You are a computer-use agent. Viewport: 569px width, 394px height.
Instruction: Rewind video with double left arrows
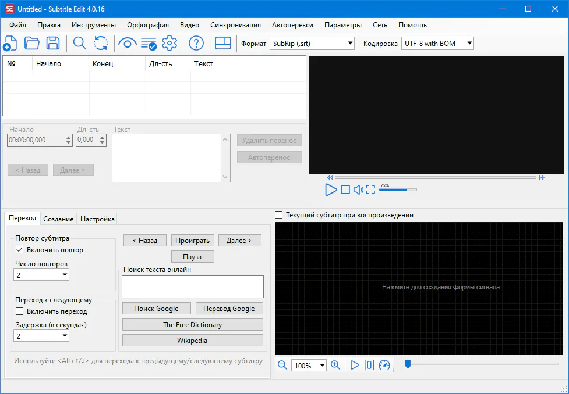point(330,177)
